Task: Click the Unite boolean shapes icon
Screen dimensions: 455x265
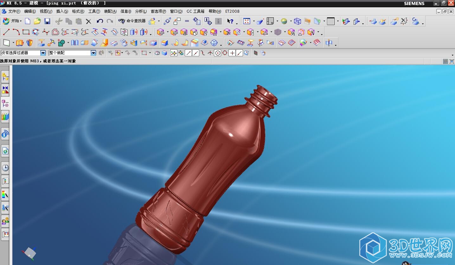Action: click(62, 42)
